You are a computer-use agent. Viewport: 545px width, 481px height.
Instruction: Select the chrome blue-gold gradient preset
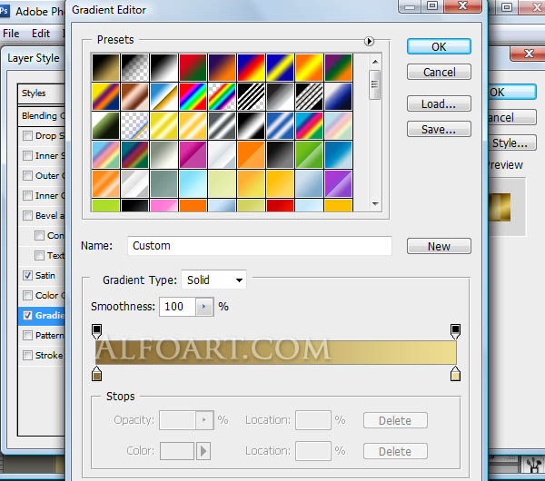tap(164, 96)
